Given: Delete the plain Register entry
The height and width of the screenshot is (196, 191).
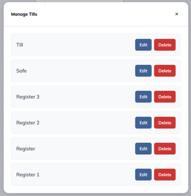Looking at the screenshot, I should point(165,148).
